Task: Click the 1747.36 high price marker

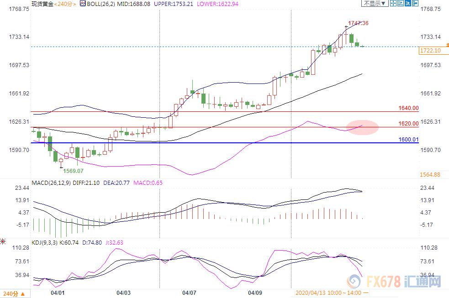Action: point(358,23)
